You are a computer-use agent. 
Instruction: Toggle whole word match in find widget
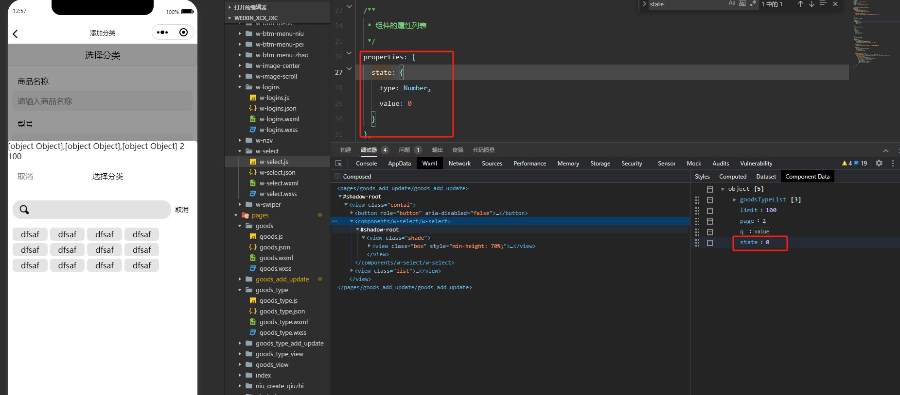742,3
